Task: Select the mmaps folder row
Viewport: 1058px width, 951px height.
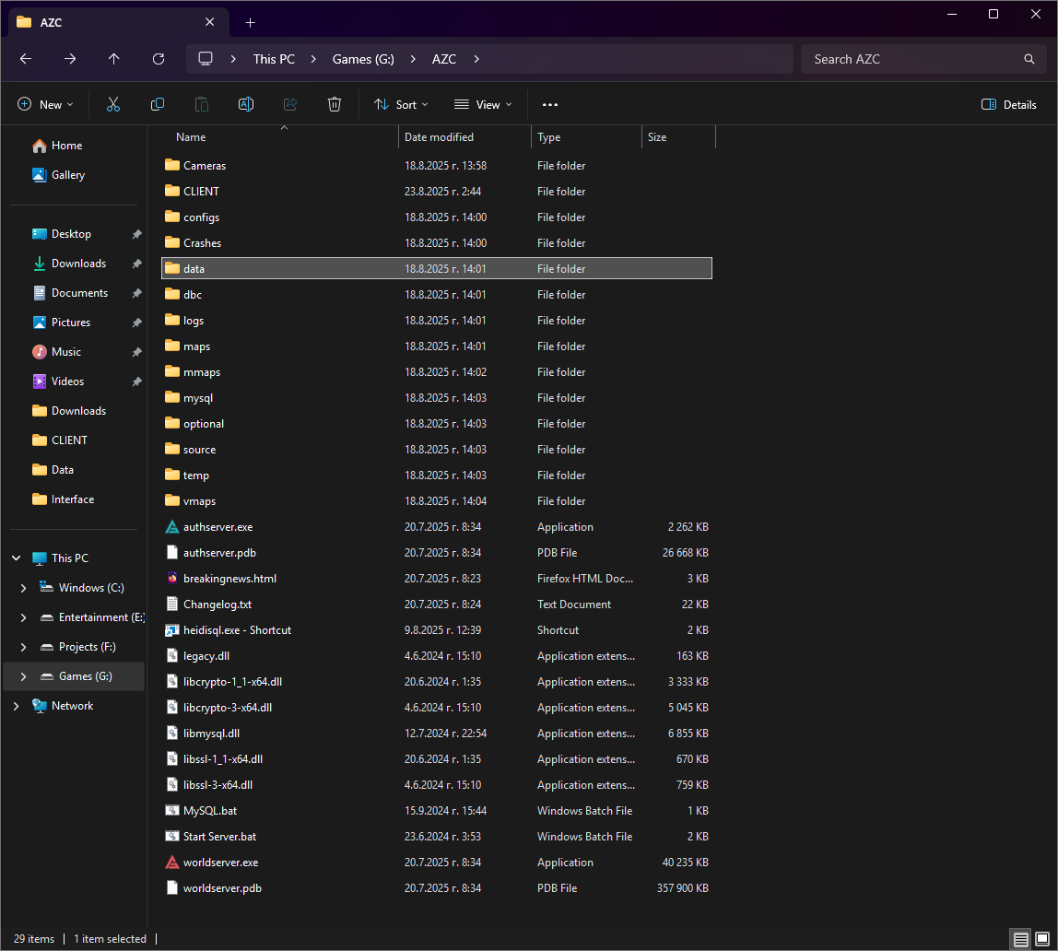Action: [437, 372]
